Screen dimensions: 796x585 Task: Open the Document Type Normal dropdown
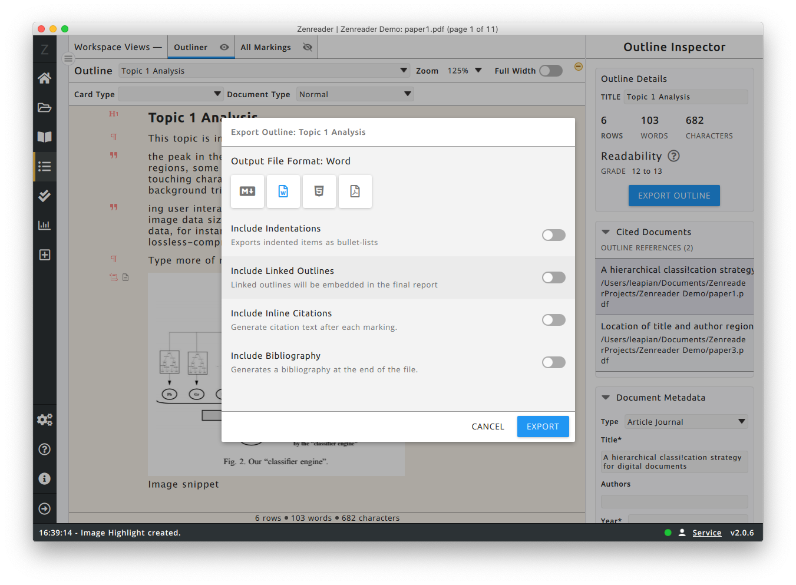coord(355,94)
